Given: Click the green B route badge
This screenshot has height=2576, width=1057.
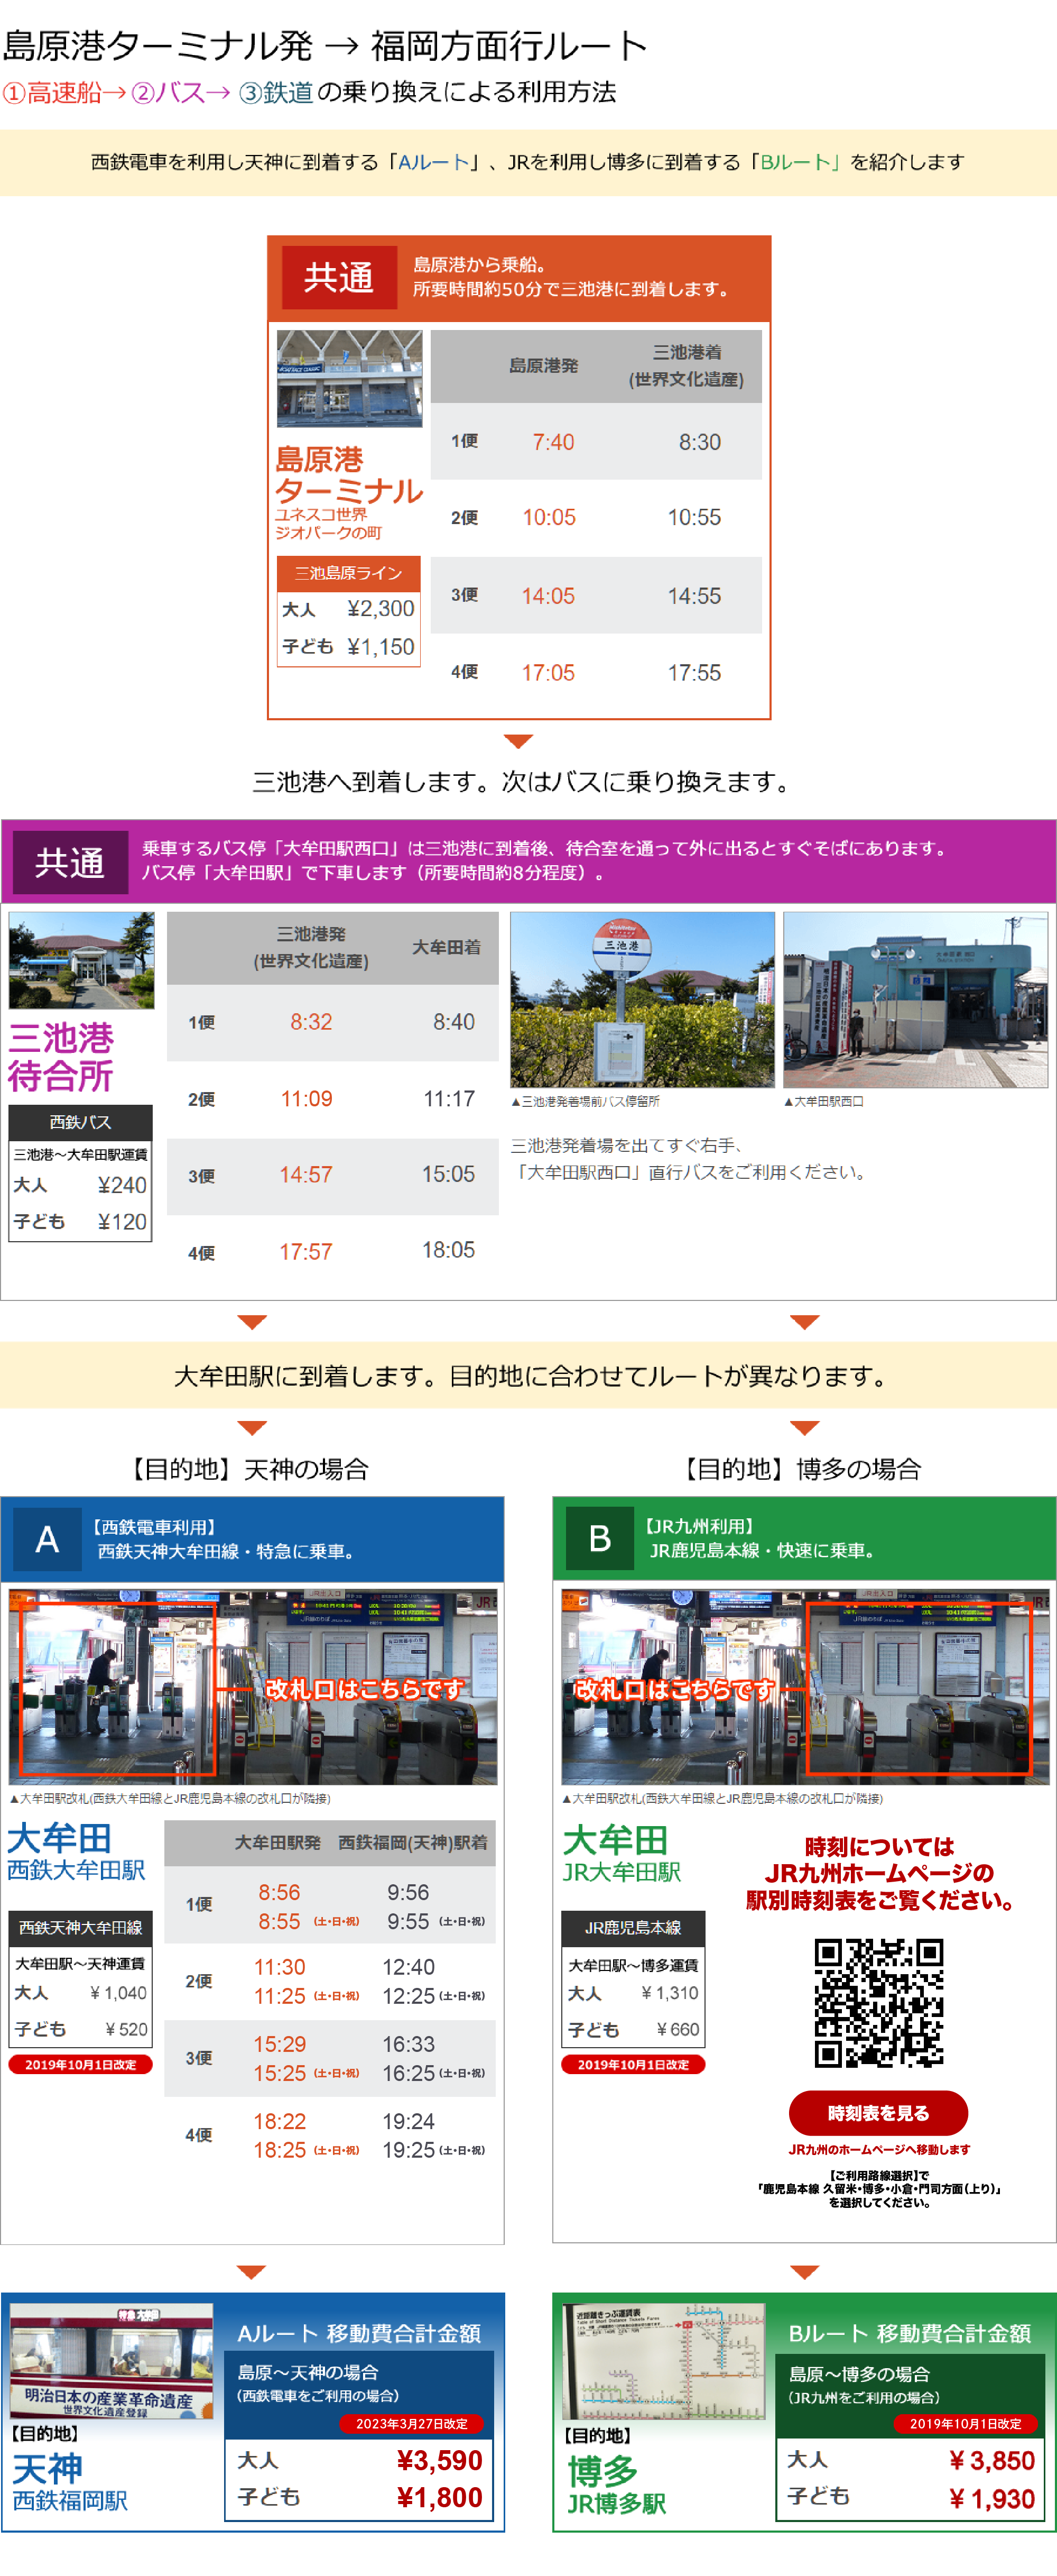Looking at the screenshot, I should click(x=599, y=1538).
